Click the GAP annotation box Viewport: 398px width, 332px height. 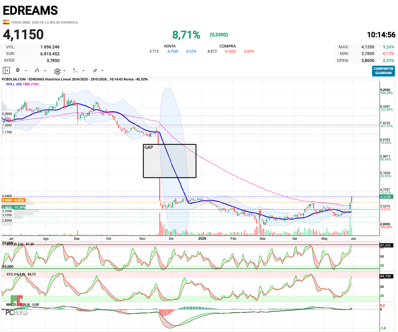pos(170,161)
